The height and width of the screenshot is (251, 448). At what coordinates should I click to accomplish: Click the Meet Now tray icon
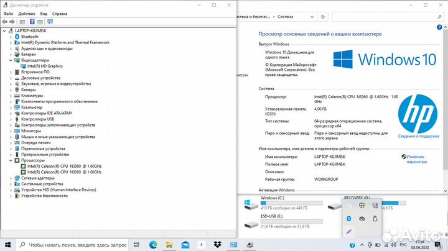point(370,245)
